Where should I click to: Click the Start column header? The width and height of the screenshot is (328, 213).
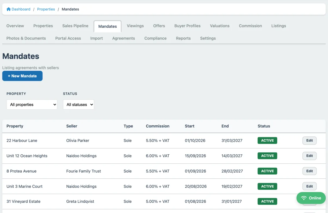click(190, 126)
